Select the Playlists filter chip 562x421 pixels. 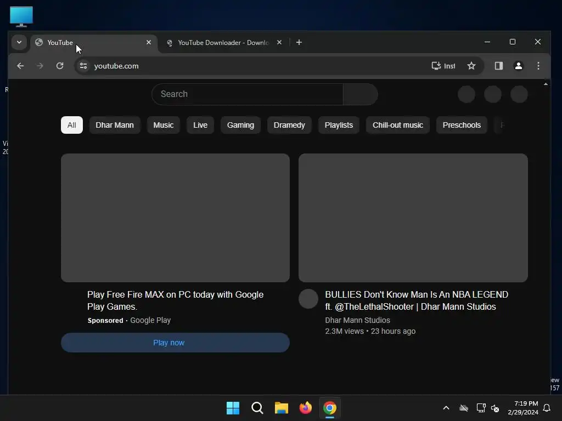coord(339,125)
